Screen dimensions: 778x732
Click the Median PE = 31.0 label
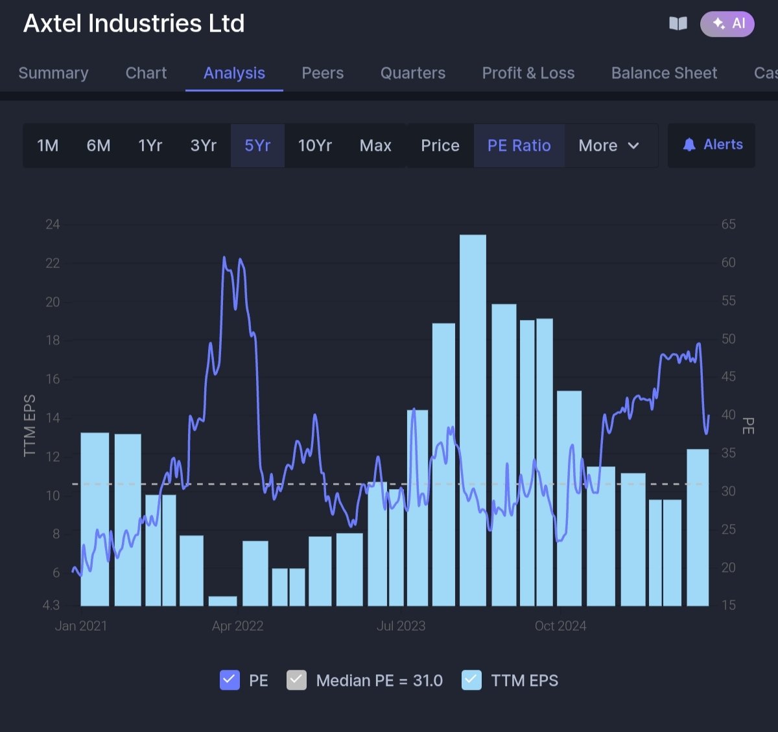[379, 680]
